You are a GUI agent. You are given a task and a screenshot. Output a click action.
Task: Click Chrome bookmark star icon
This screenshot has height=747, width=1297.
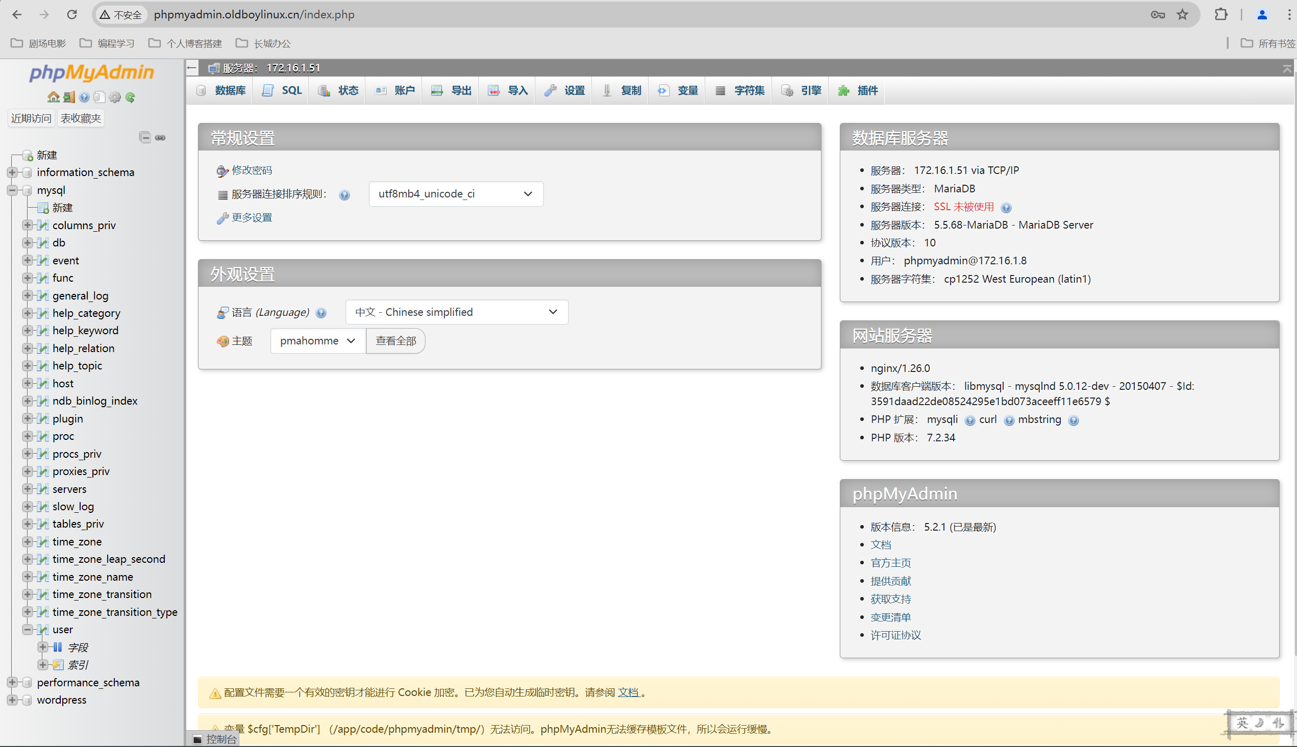(1182, 14)
